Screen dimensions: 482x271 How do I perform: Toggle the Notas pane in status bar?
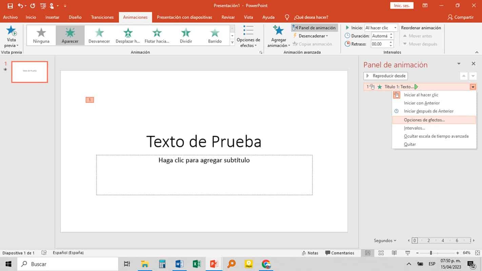[310, 253]
